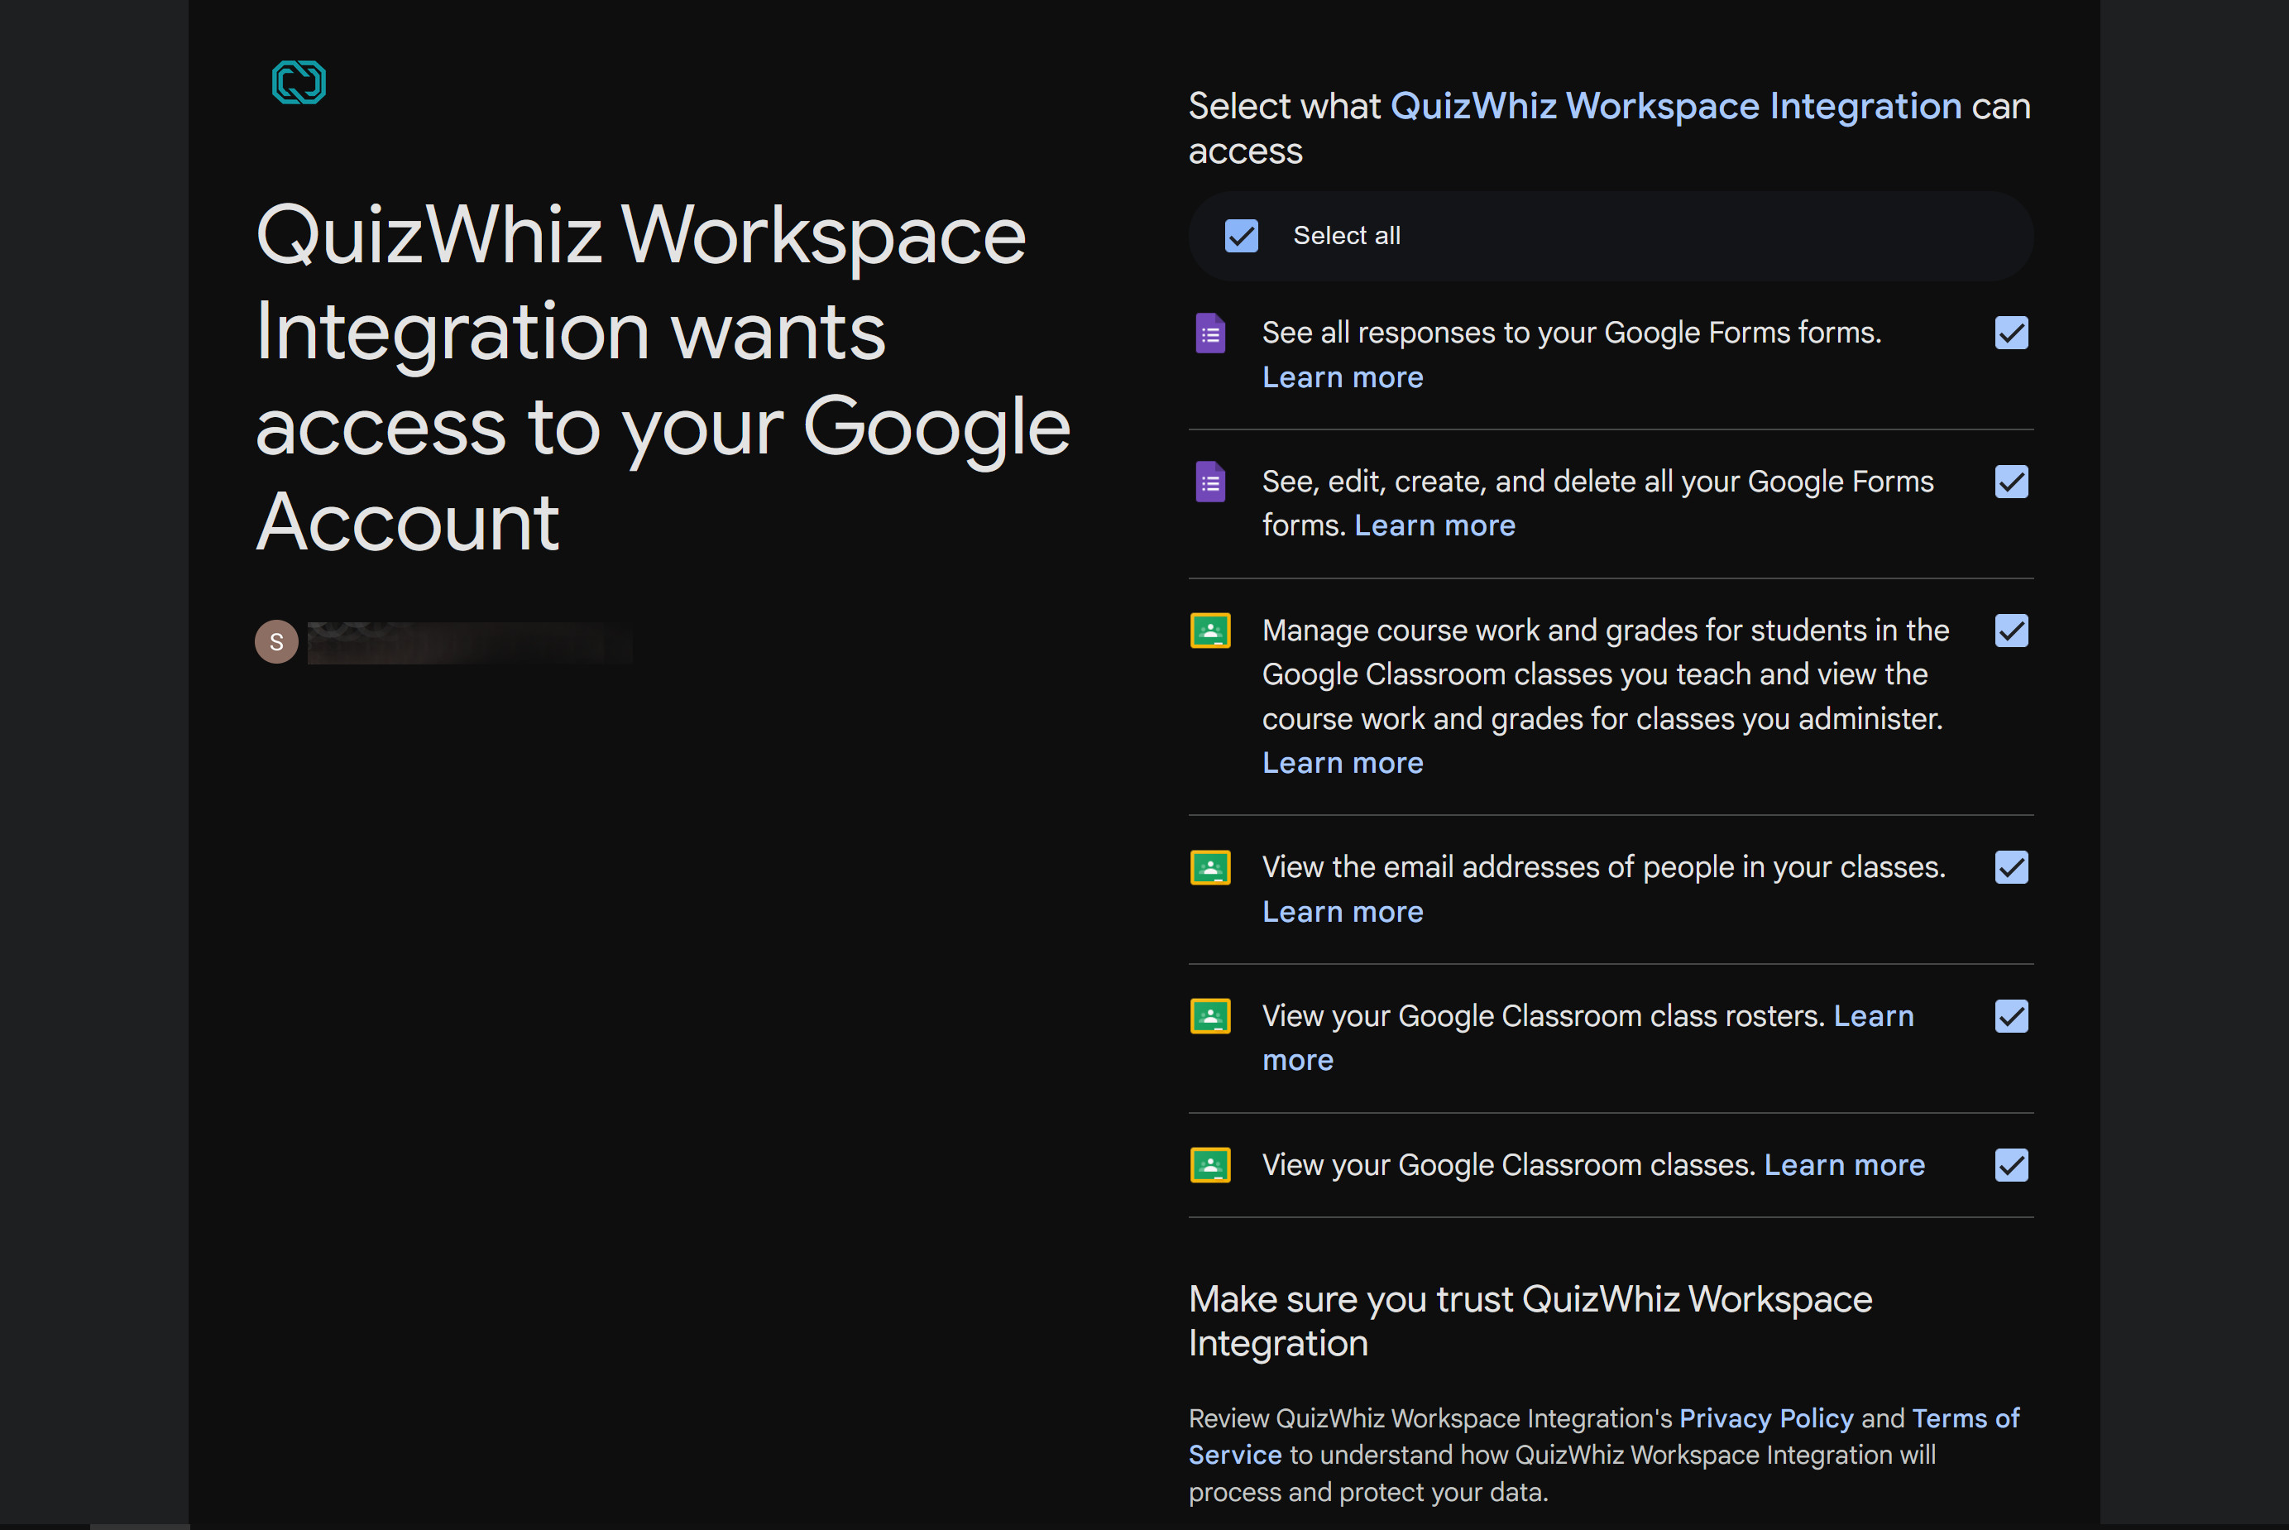Uncheck 'View the email addresses' permission
Viewport: 2289px width, 1530px height.
tap(2011, 867)
